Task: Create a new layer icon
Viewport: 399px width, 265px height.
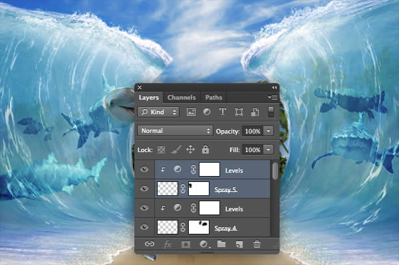Action: (239, 244)
